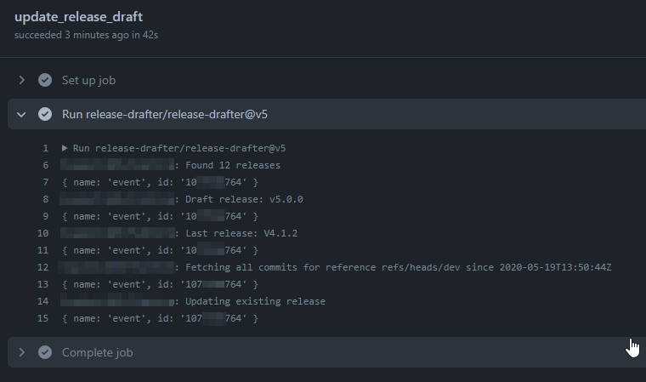
Task: Click the Complete job step title
Action: click(97, 352)
